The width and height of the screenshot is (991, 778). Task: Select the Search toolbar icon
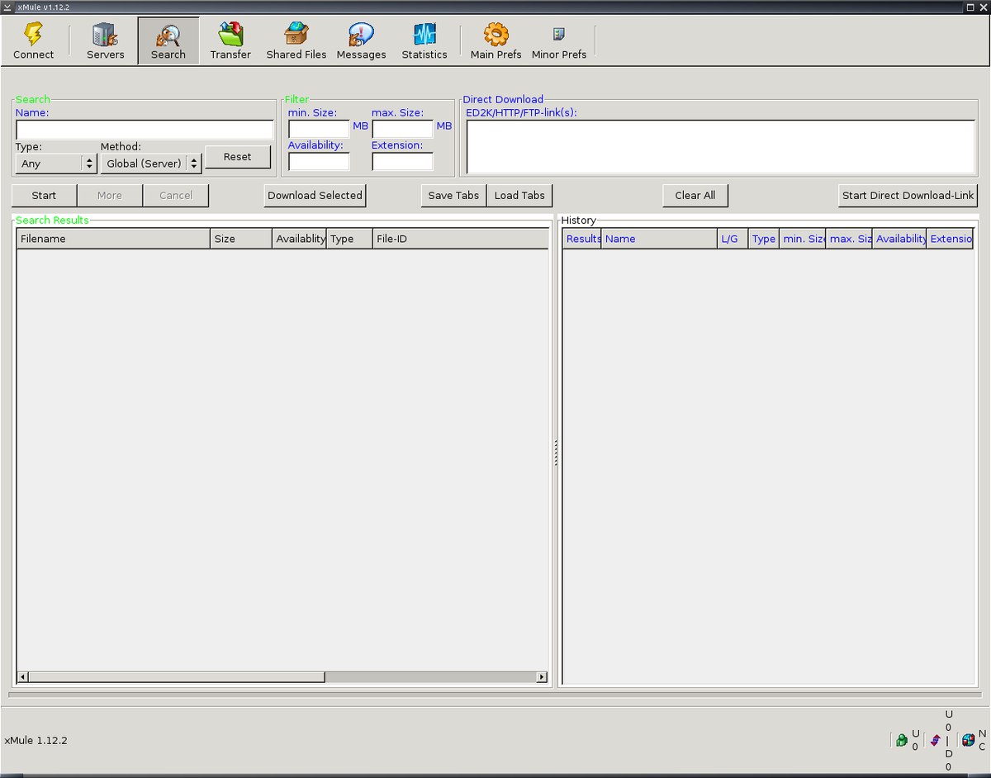click(168, 40)
